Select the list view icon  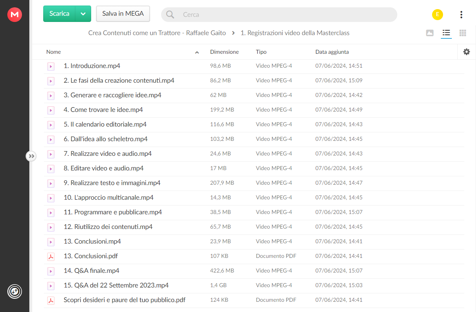(446, 33)
